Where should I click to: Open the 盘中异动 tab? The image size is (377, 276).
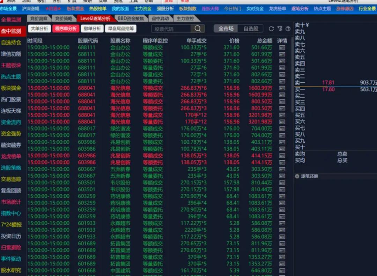click(x=160, y=18)
